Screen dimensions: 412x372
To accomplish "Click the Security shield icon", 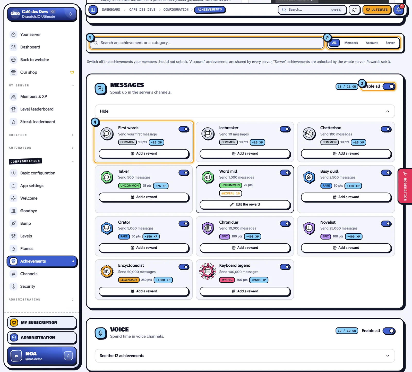I will pyautogui.click(x=14, y=286).
